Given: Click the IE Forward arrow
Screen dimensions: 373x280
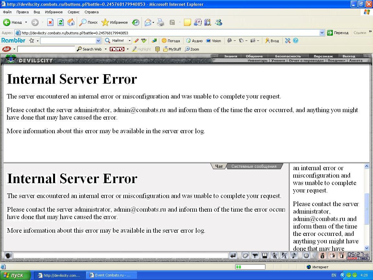Looking at the screenshot, I should [x=35, y=22].
